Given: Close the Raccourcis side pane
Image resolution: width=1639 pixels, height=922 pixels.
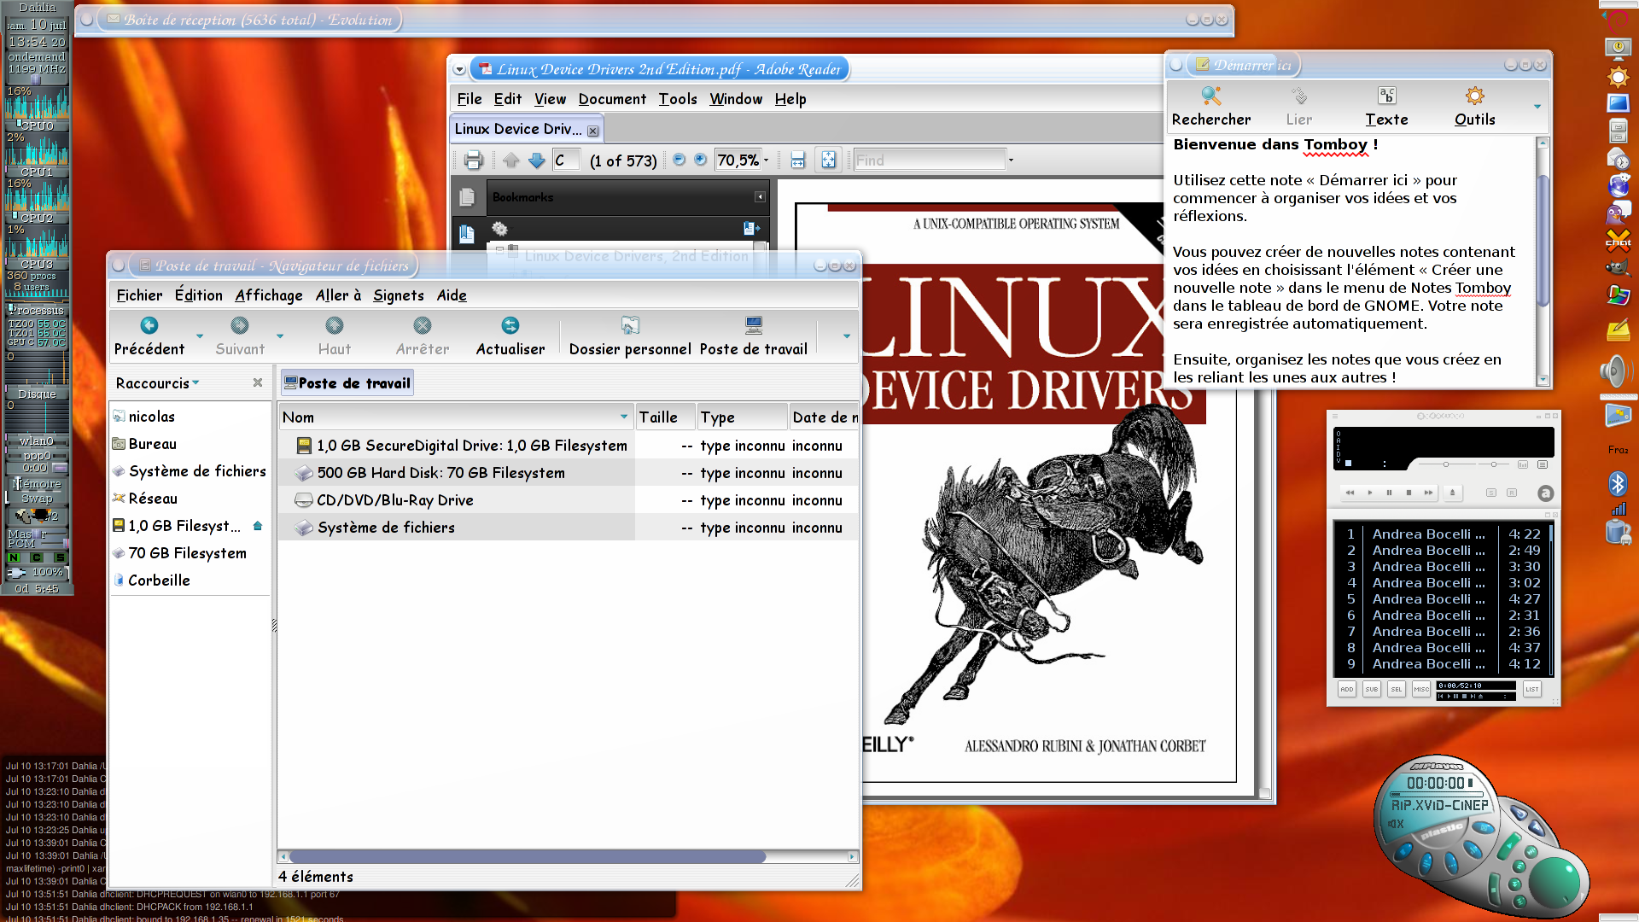Looking at the screenshot, I should coord(258,382).
